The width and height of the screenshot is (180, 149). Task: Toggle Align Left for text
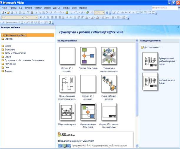click(x=52, y=17)
